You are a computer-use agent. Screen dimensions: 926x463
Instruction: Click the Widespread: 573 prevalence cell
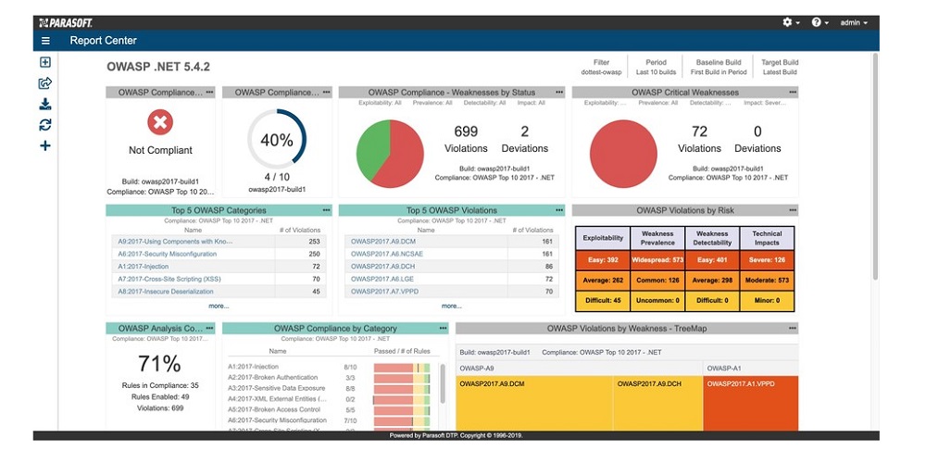[657, 260]
